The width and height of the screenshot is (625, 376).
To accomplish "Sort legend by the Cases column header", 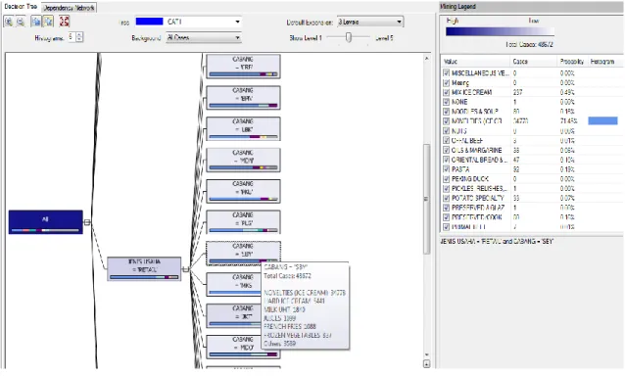I will pyautogui.click(x=533, y=62).
